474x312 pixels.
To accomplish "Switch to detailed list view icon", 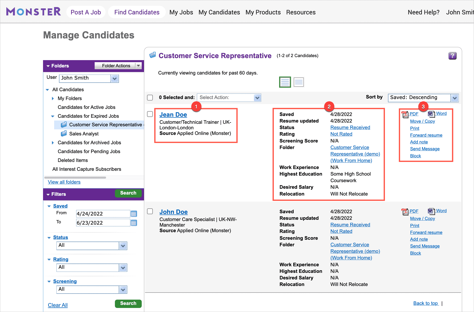I will (x=285, y=82).
